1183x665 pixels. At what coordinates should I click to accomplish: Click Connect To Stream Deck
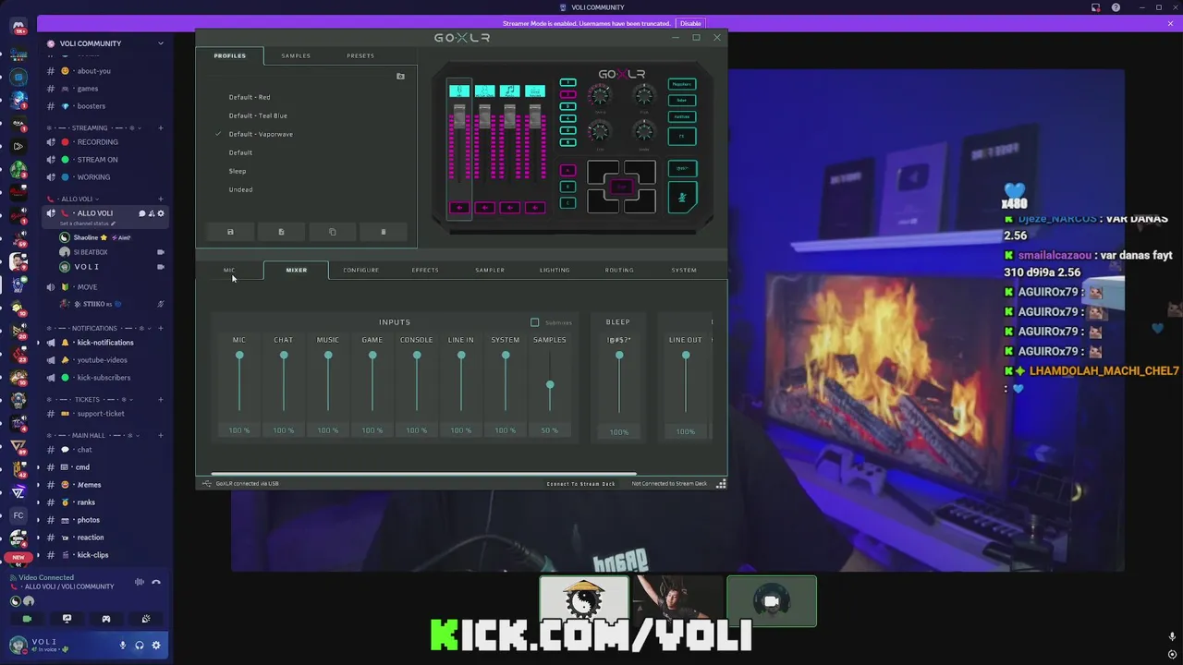tap(580, 484)
